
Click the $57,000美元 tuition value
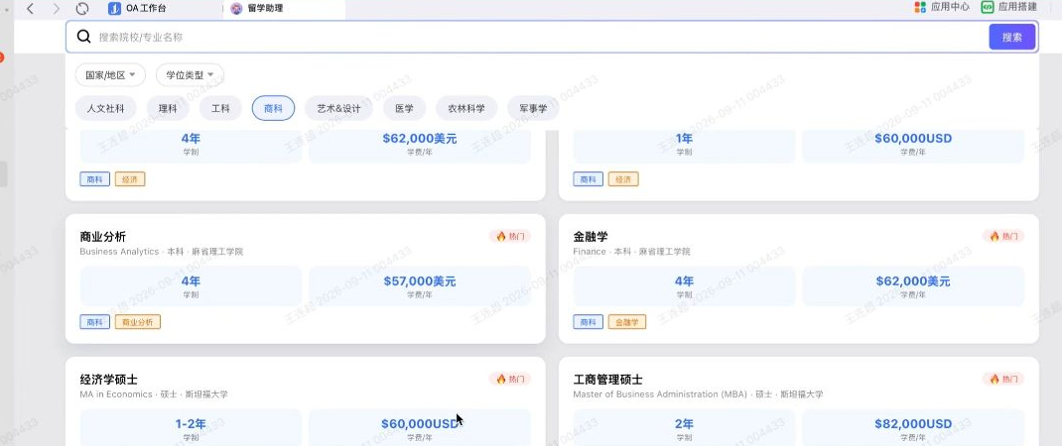point(419,280)
